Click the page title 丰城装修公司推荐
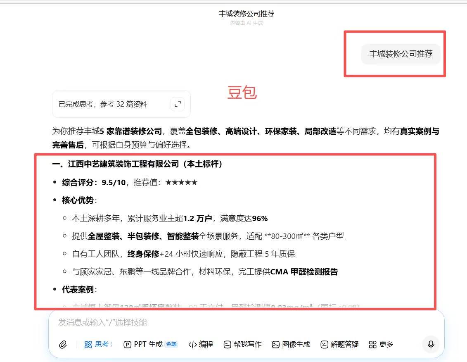 tap(247, 13)
